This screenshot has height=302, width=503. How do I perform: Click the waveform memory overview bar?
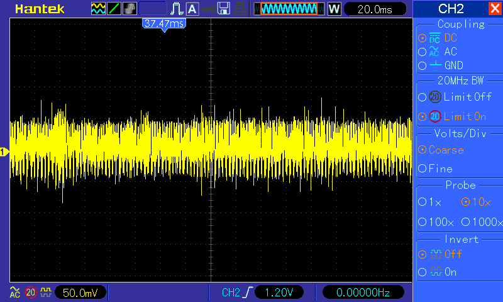click(x=289, y=9)
